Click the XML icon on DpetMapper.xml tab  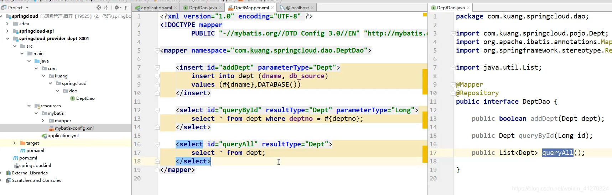230,7
